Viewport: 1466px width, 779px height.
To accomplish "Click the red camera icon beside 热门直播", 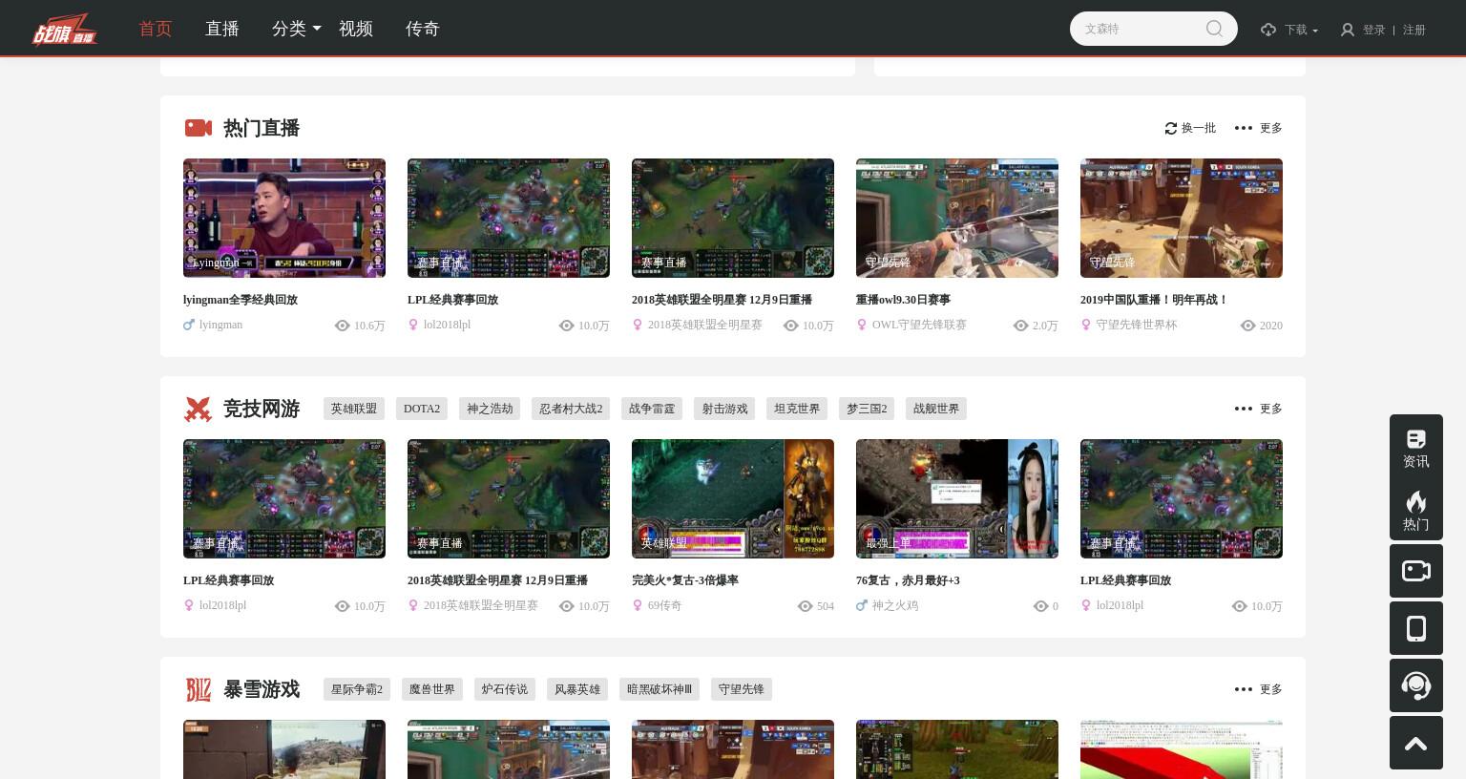I will coord(198,128).
